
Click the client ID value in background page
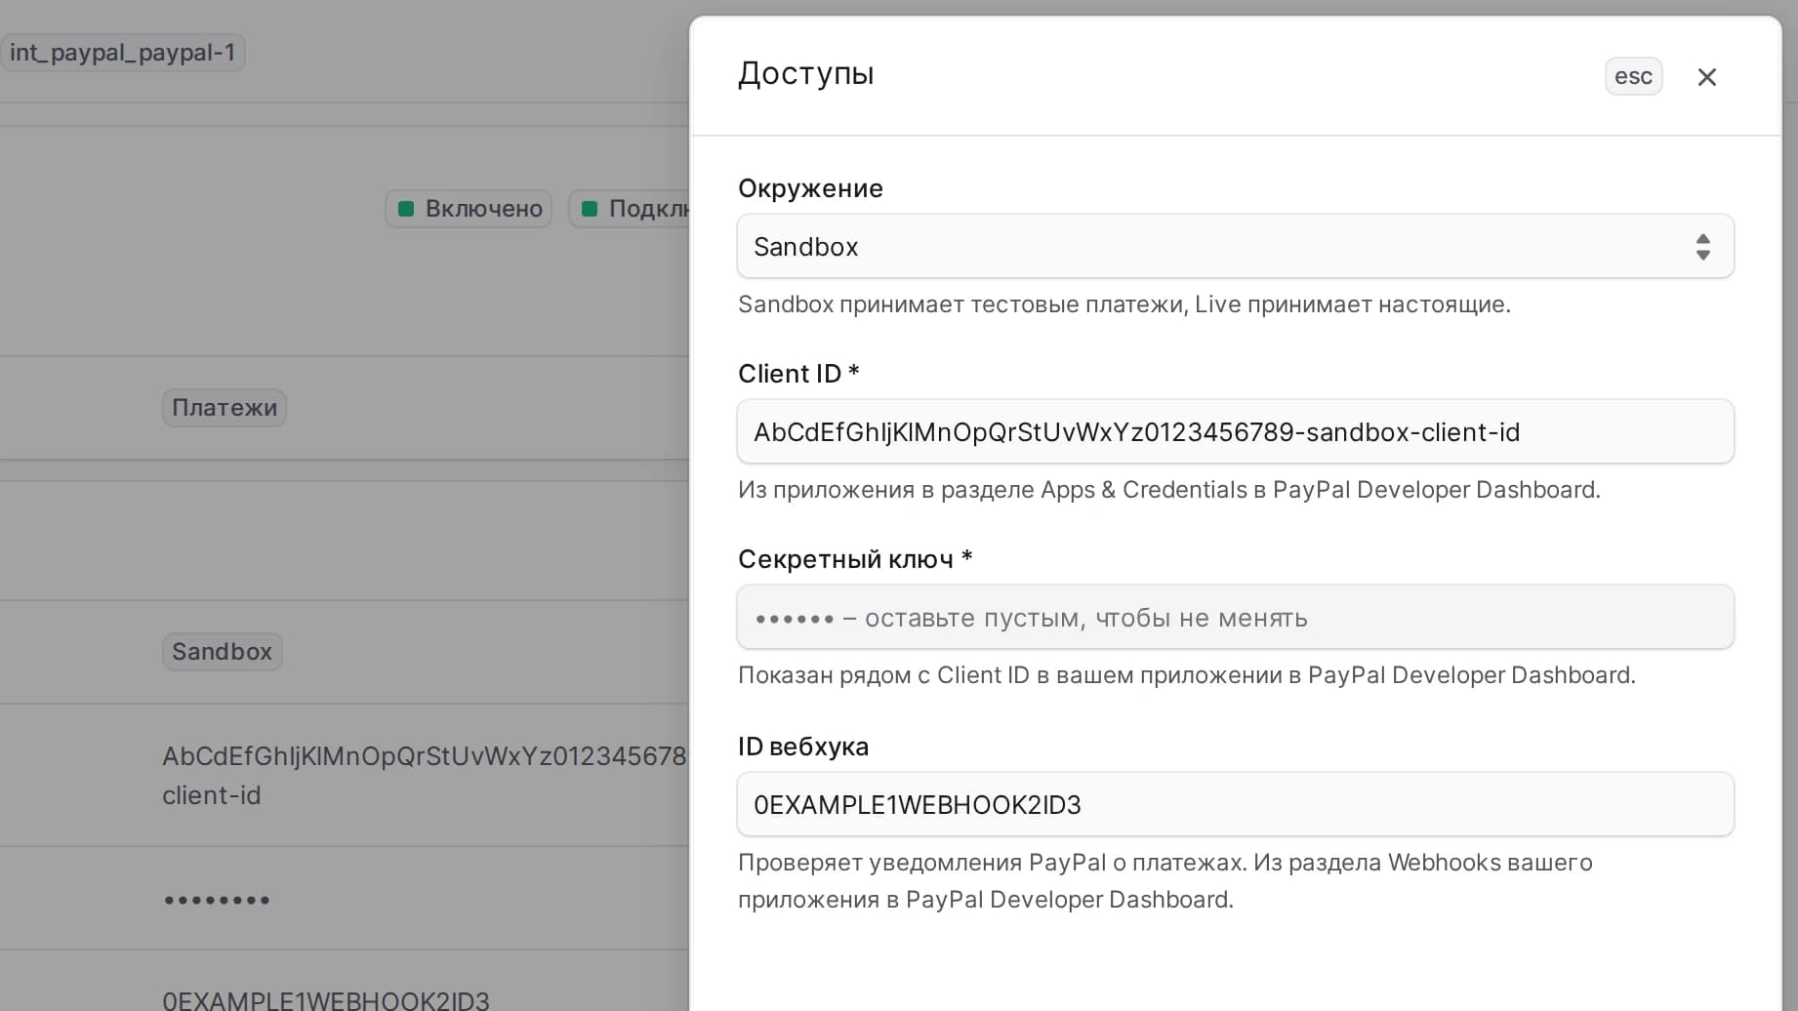coord(425,776)
